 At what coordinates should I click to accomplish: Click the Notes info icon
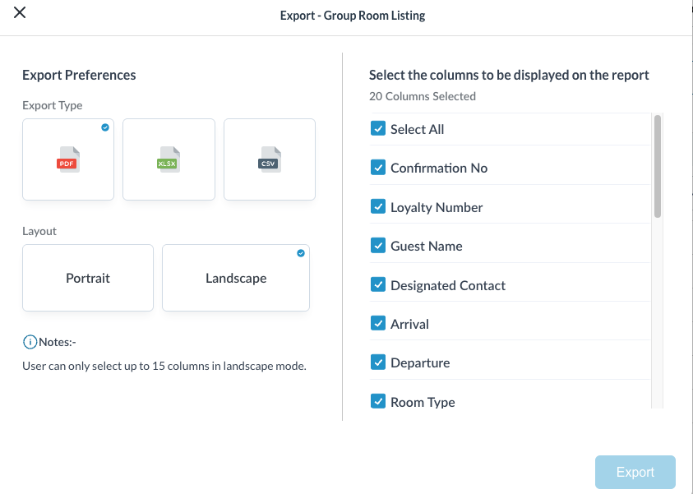(30, 342)
